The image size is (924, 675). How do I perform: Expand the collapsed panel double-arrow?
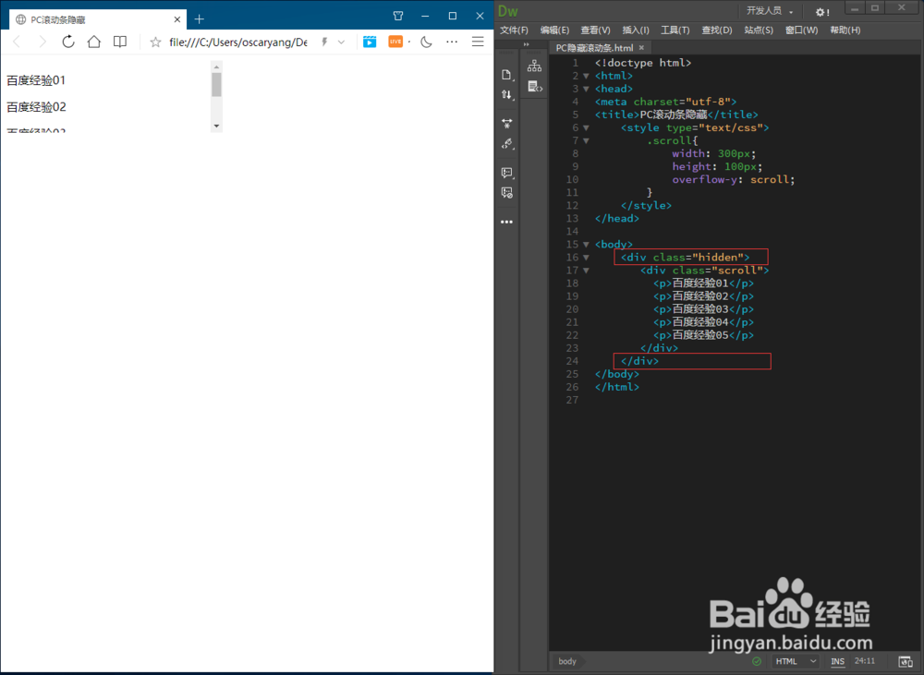tap(527, 44)
